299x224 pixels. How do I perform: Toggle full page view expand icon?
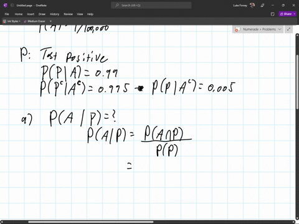pos(288,29)
